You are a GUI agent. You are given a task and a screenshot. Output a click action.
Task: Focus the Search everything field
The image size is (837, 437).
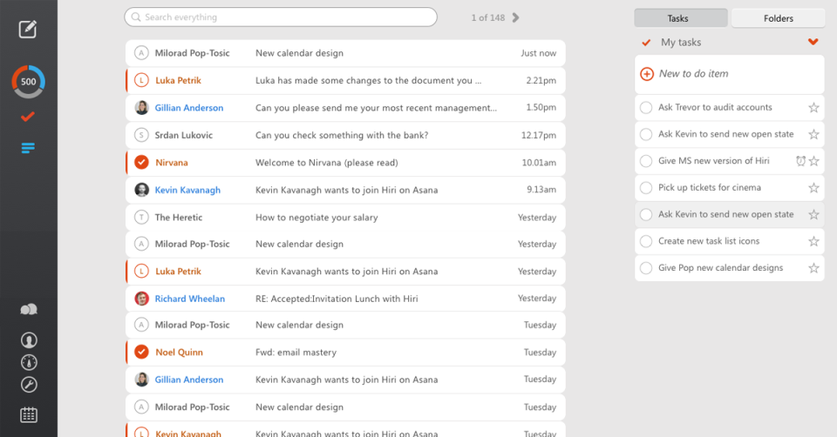tap(281, 17)
